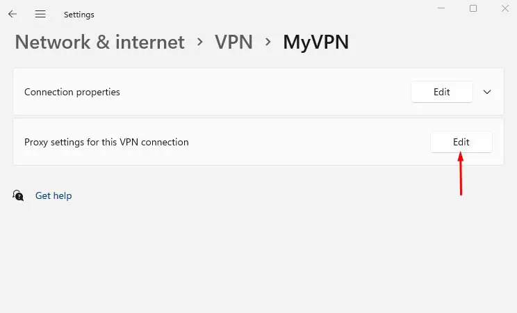
Task: Select the MyVPN breadcrumb title
Action: click(x=315, y=42)
